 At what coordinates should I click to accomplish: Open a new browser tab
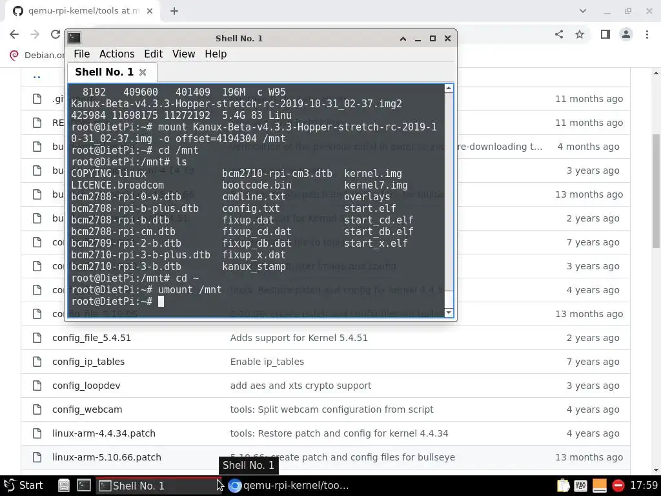[x=174, y=11]
